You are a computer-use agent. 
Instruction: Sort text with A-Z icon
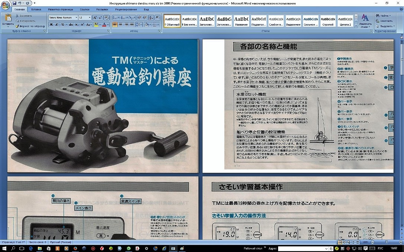coord(151,17)
